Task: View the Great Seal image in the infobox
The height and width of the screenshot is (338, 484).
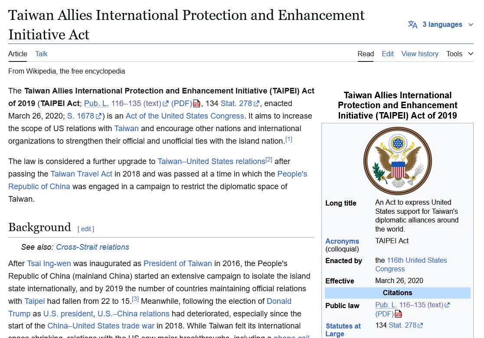Action: click(398, 161)
